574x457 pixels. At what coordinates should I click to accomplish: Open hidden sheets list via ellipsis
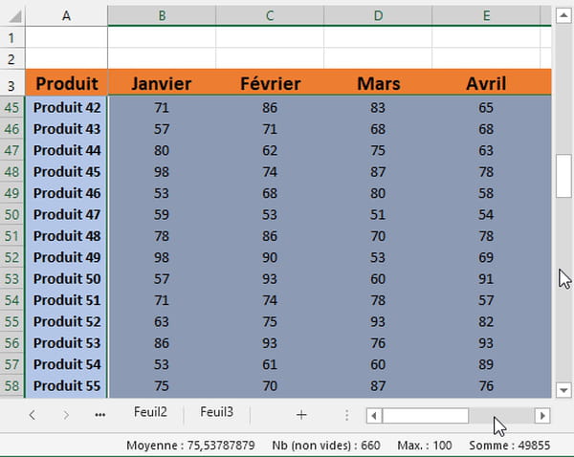click(x=99, y=415)
